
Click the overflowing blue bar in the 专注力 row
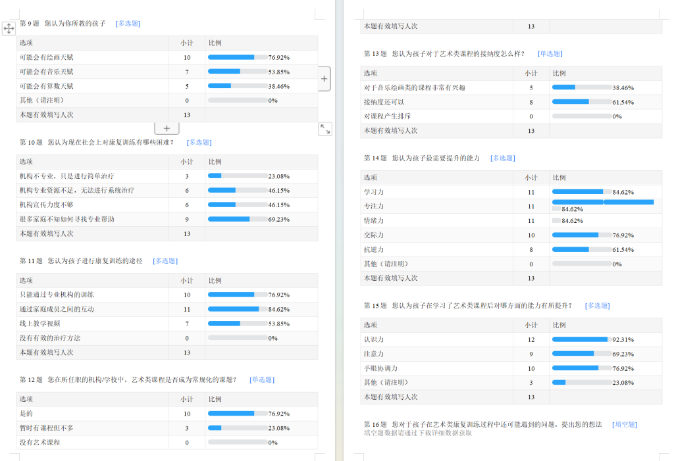click(602, 202)
